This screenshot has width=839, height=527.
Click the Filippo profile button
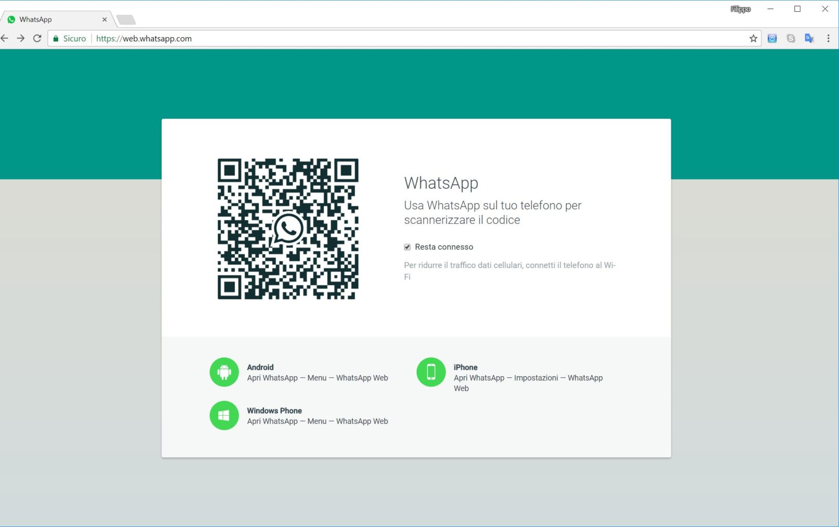[741, 9]
